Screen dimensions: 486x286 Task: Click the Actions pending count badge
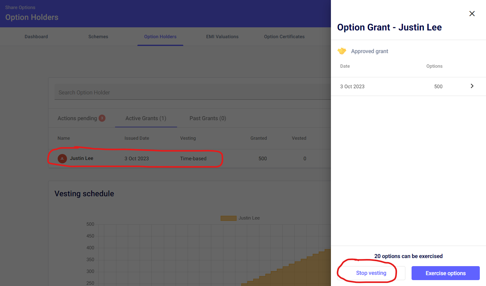click(x=102, y=118)
